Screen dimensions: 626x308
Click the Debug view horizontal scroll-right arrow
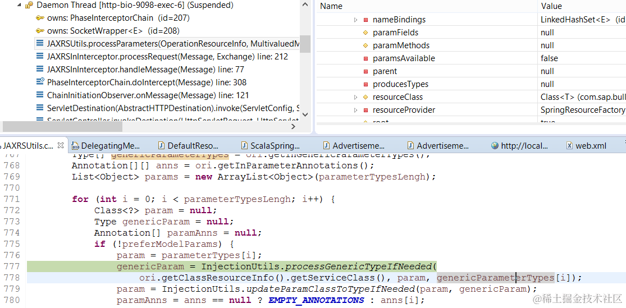294,126
